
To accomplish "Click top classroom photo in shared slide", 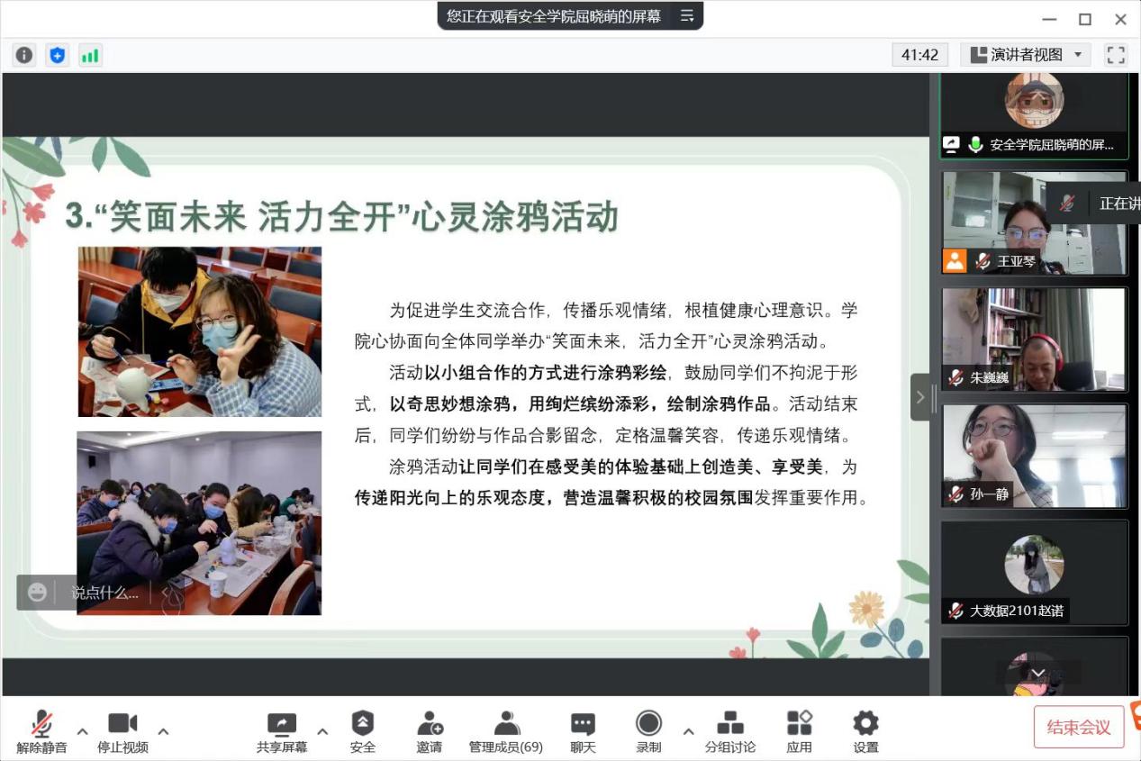I will pos(199,331).
